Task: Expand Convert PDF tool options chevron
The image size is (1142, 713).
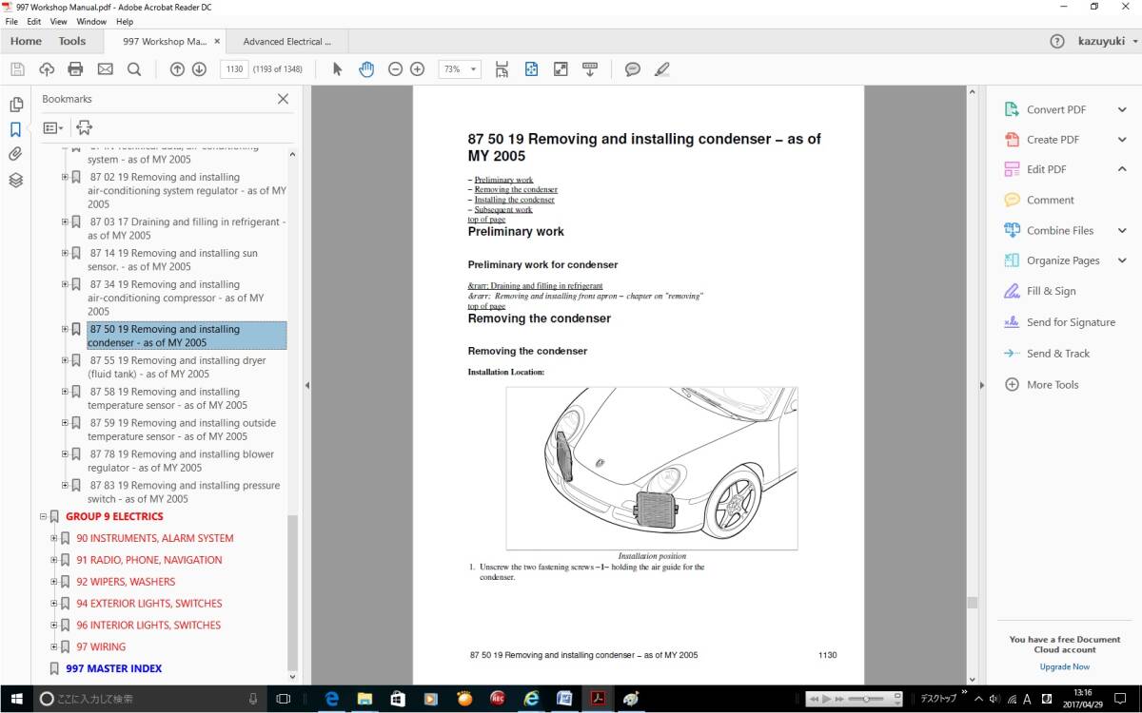Action: click(x=1121, y=109)
